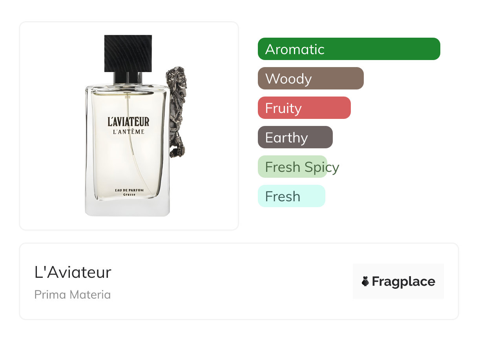
Task: Click the clear glass base of bottle
Action: [128, 207]
